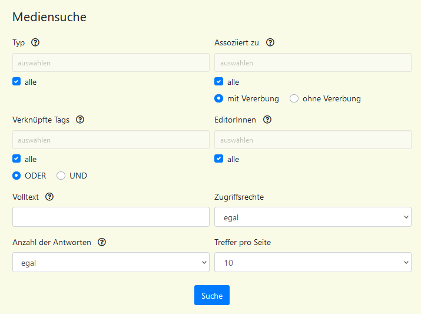Image resolution: width=421 pixels, height=314 pixels.
Task: Select 'mit Vererbung' radio option
Action: click(x=219, y=98)
